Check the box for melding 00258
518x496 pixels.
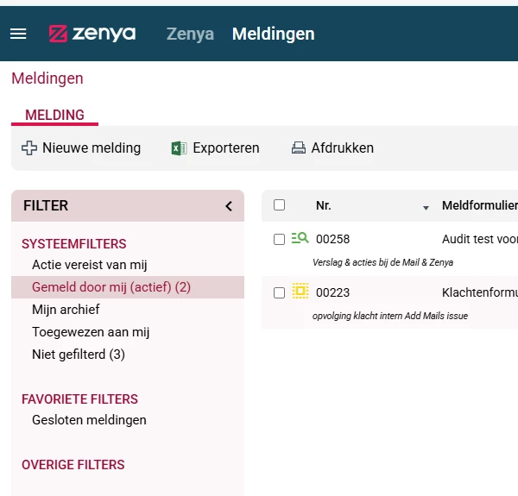tap(279, 239)
